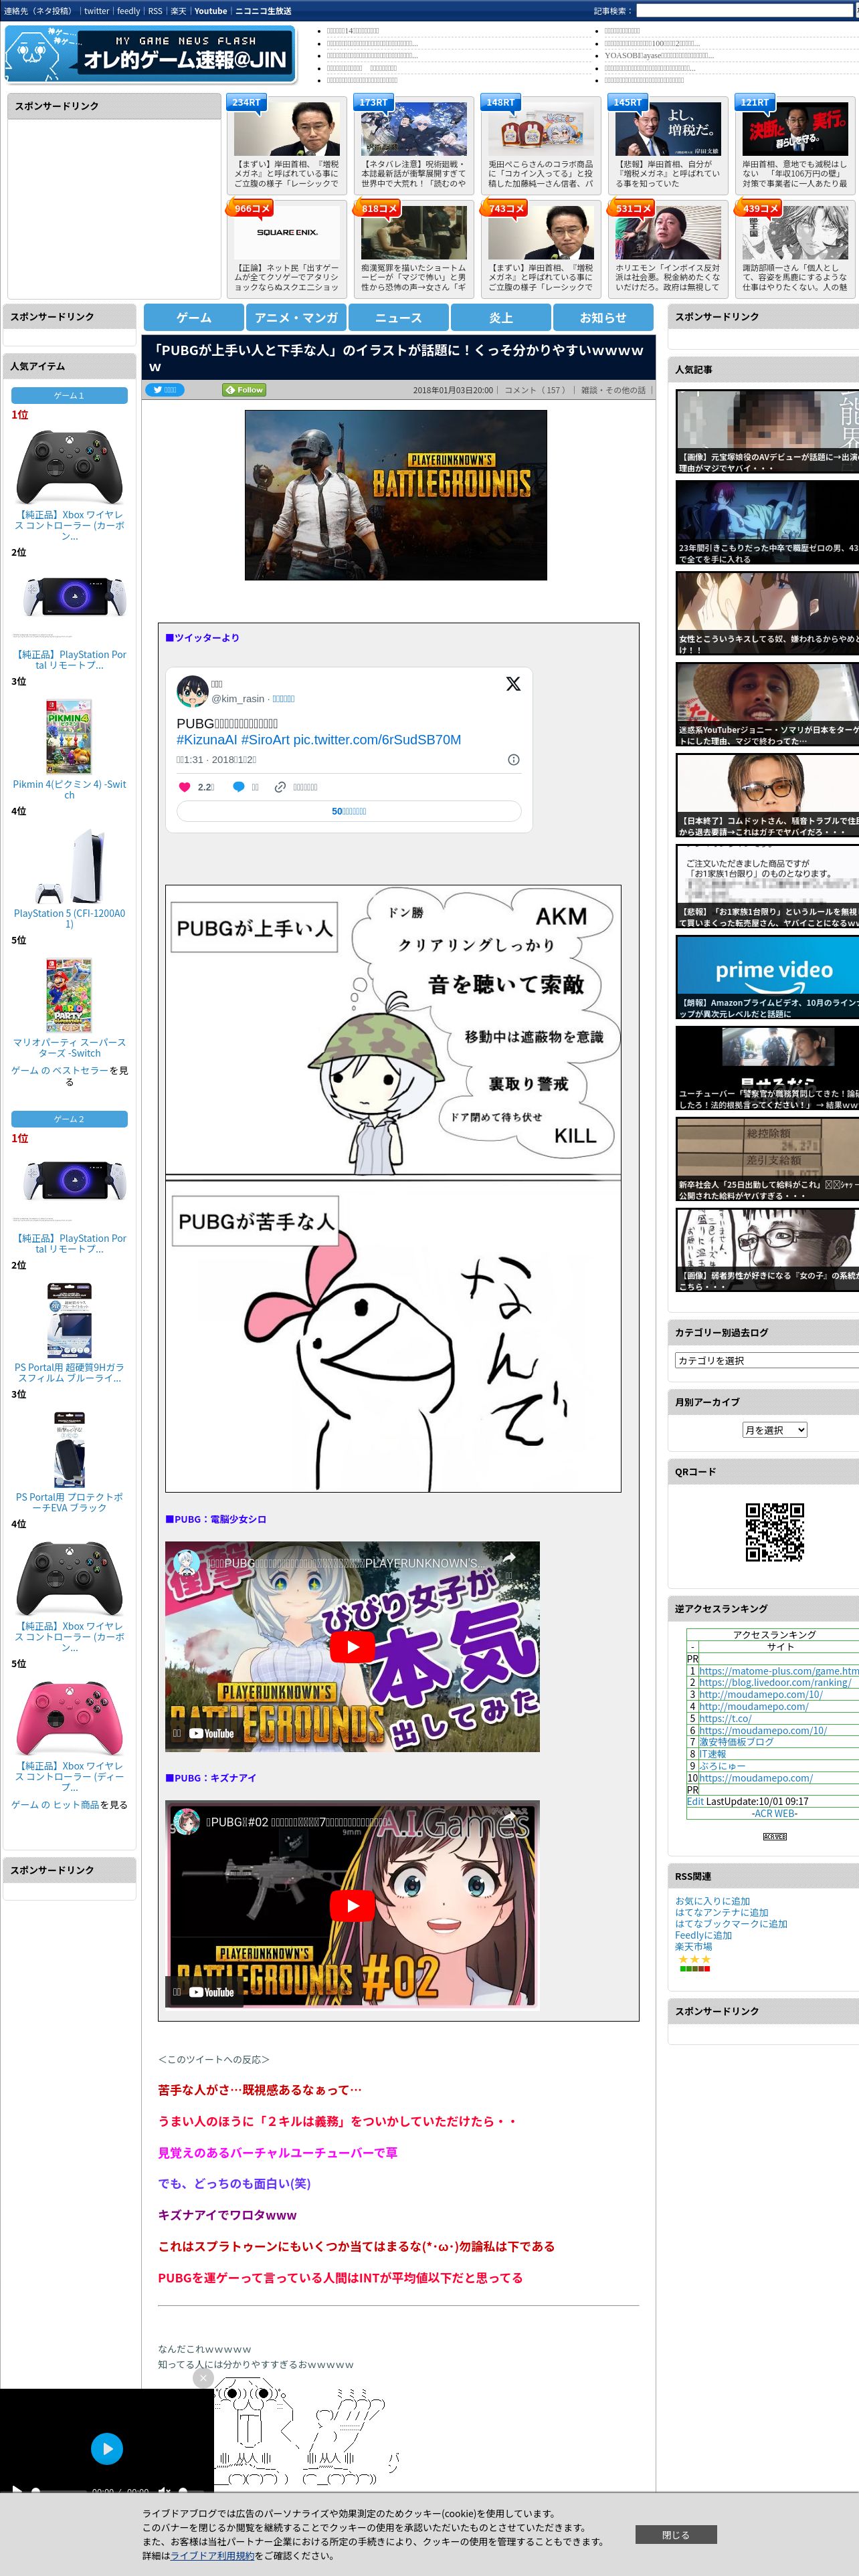The height and width of the screenshot is (2576, 859).
Task: Click the ACR WEB link under ranking
Action: 774,1813
